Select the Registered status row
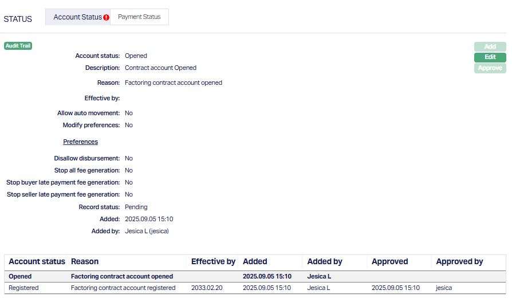 pyautogui.click(x=23, y=288)
